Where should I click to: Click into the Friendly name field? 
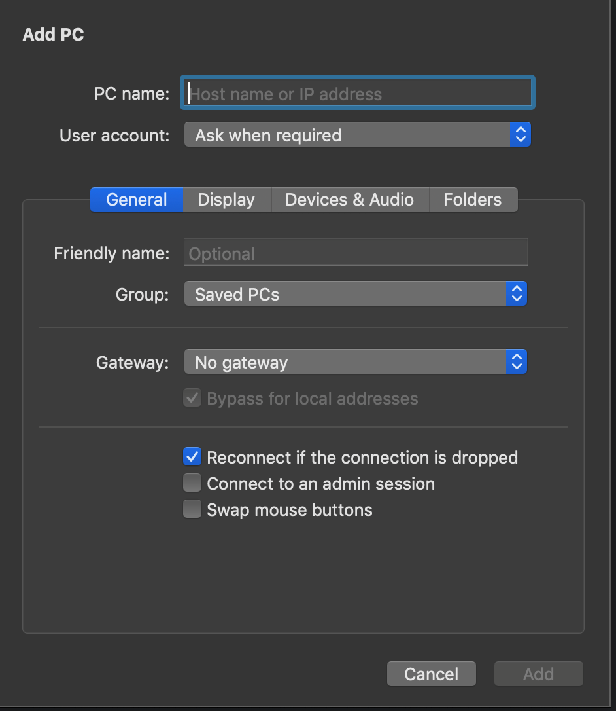point(355,253)
